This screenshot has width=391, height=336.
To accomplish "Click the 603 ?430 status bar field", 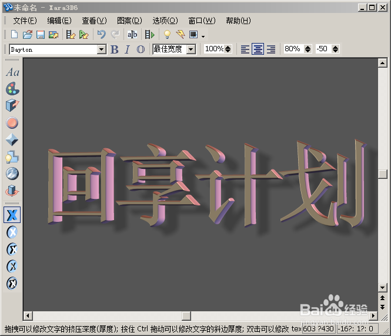I will pyautogui.click(x=319, y=329).
